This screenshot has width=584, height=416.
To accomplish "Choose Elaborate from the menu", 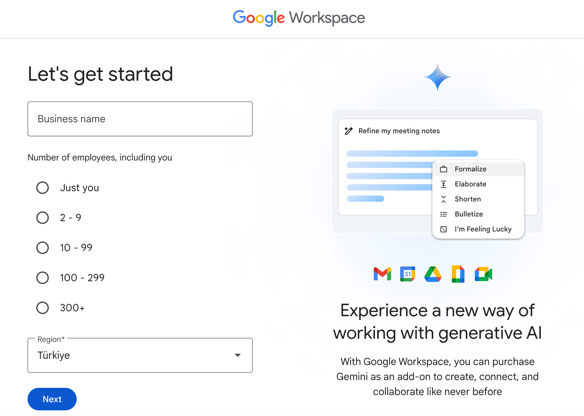I will pyautogui.click(x=478, y=184).
